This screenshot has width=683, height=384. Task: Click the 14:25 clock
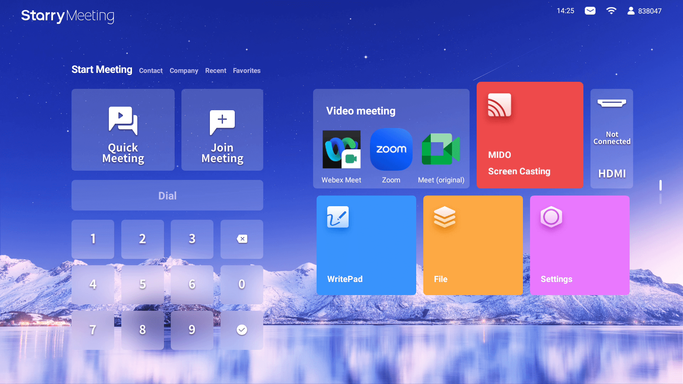(x=566, y=11)
